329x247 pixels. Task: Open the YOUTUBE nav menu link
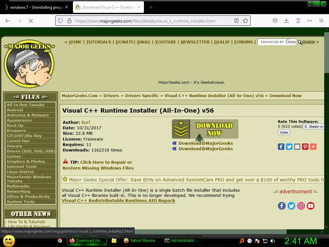tap(165, 42)
